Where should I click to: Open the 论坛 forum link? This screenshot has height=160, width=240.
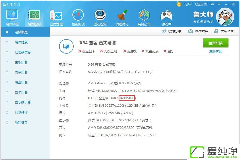pos(188,4)
